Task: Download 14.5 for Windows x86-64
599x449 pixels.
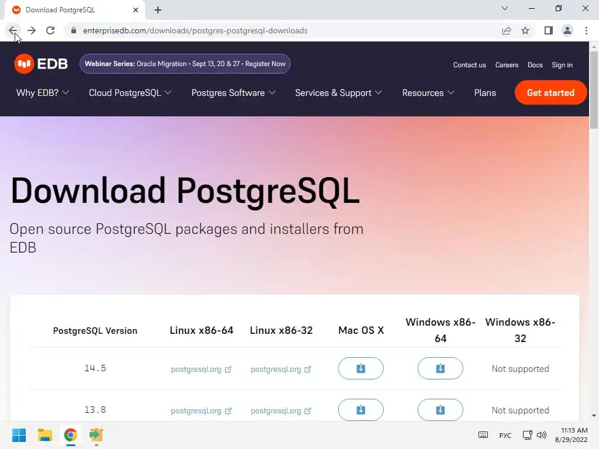Action: [440, 368]
